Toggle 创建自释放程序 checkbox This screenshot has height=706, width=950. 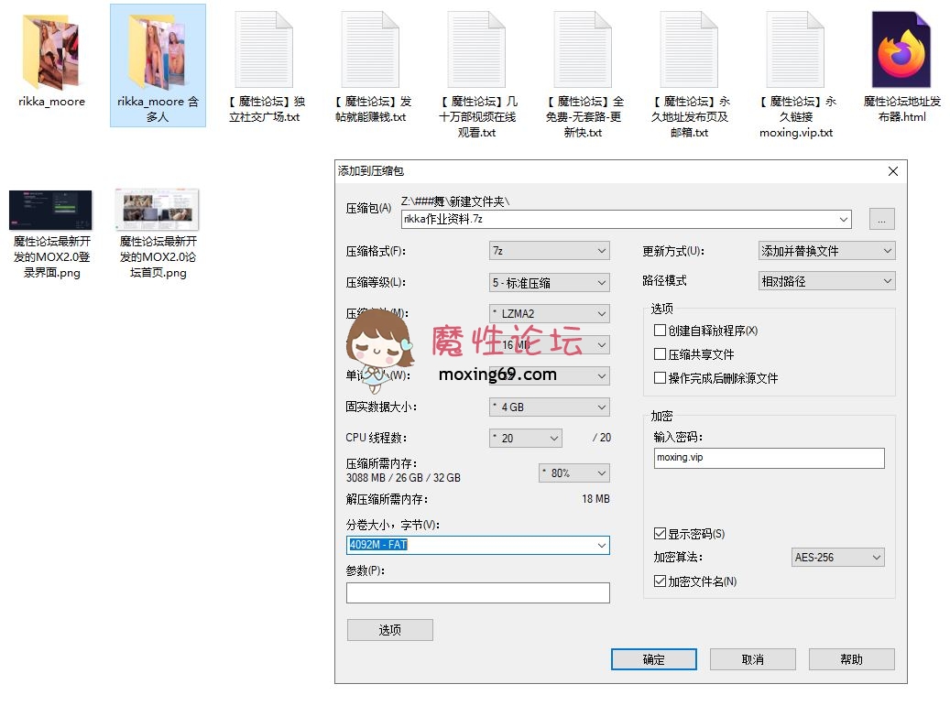tap(660, 331)
